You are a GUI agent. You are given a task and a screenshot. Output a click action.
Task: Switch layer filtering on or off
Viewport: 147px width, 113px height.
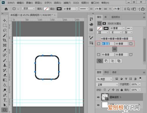(140, 79)
